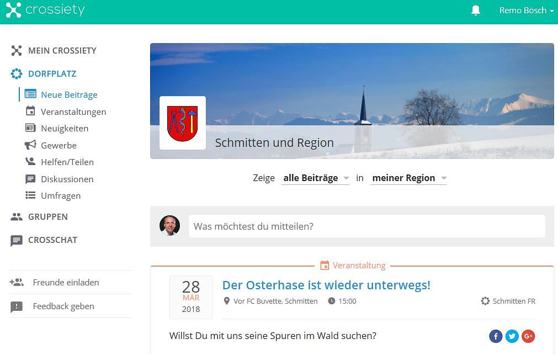Expand the Remo Bösch user menu
The image size is (558, 355).
click(525, 10)
